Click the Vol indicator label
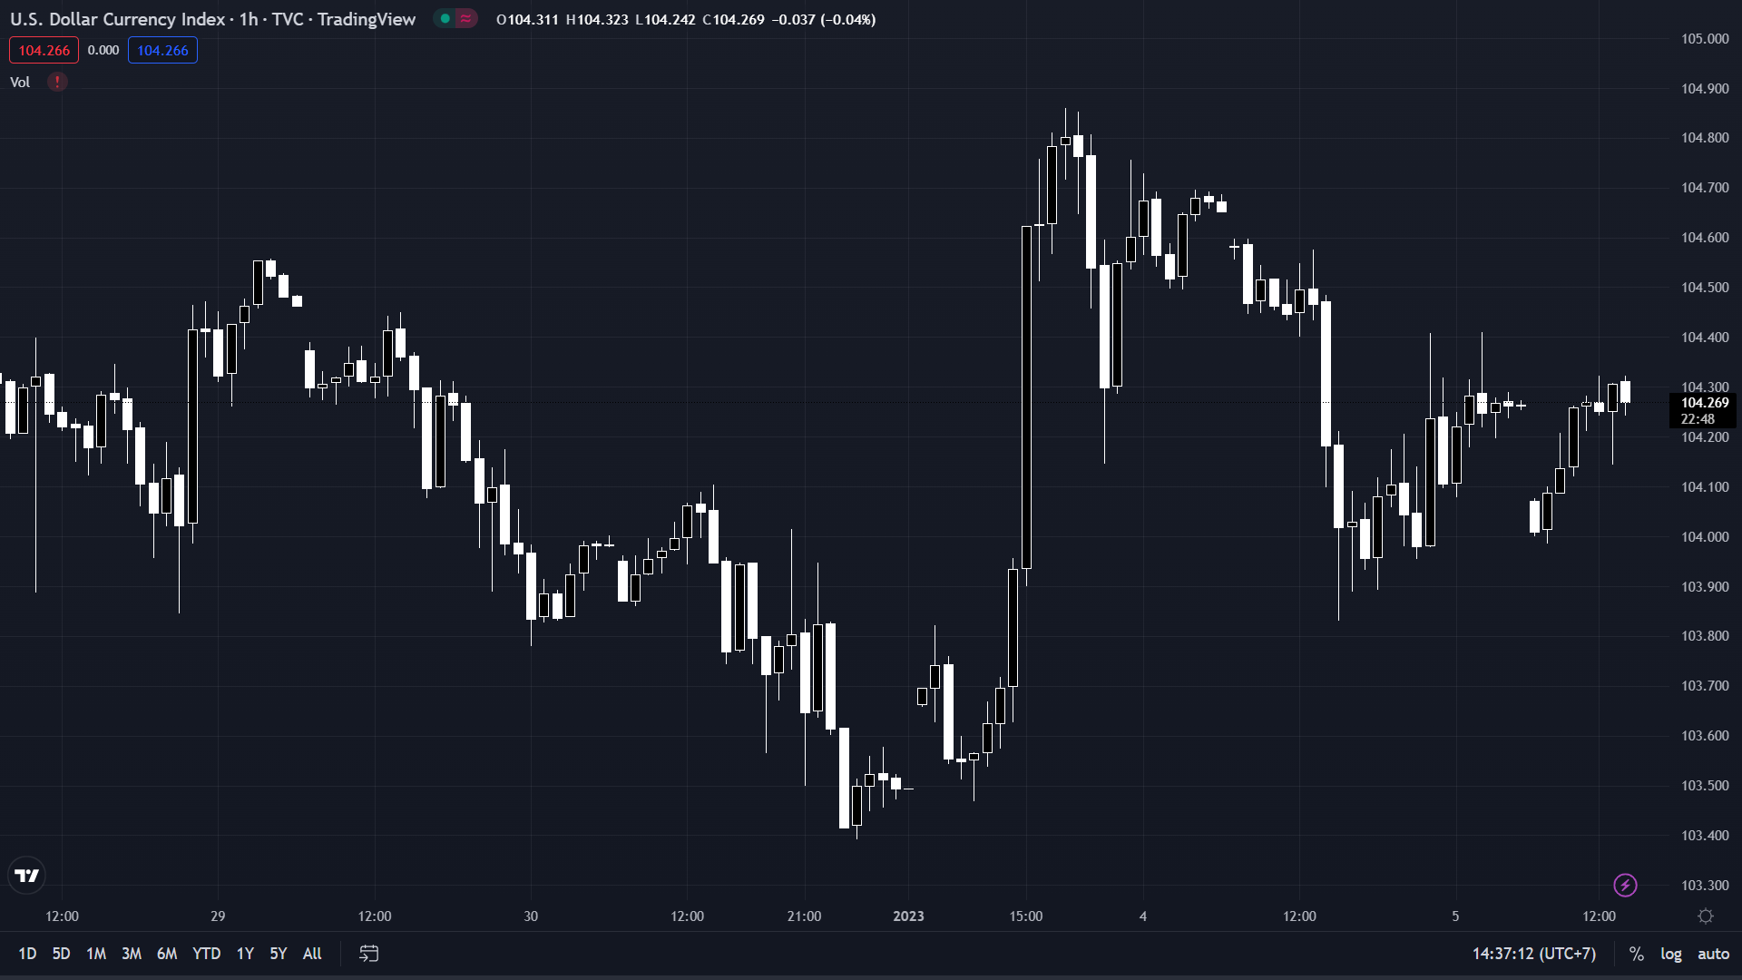This screenshot has width=1742, height=980. pos(20,82)
